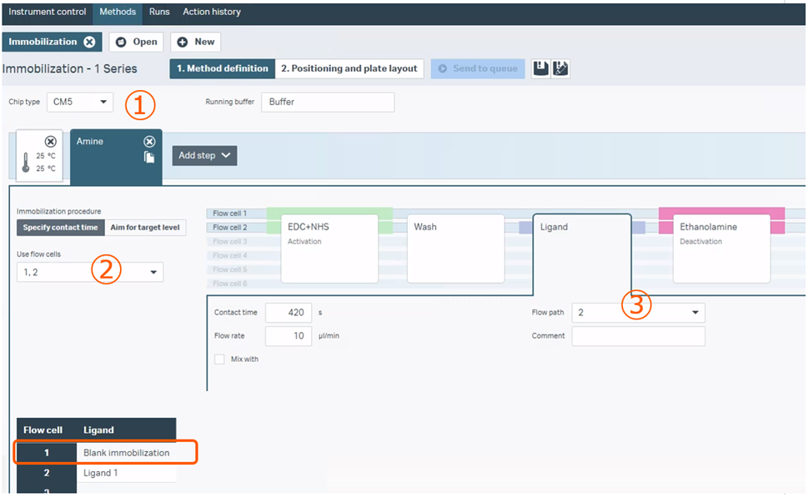This screenshot has height=498, width=808.
Task: Expand the Use flow cells dropdown
Action: (90, 272)
